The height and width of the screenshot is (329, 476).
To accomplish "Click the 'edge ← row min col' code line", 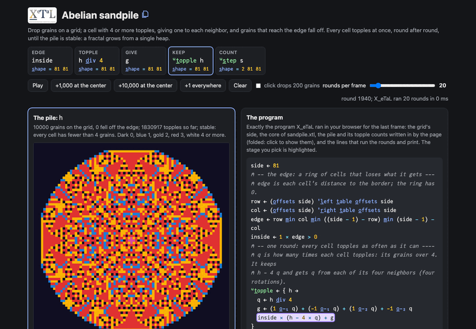I will [342, 223].
